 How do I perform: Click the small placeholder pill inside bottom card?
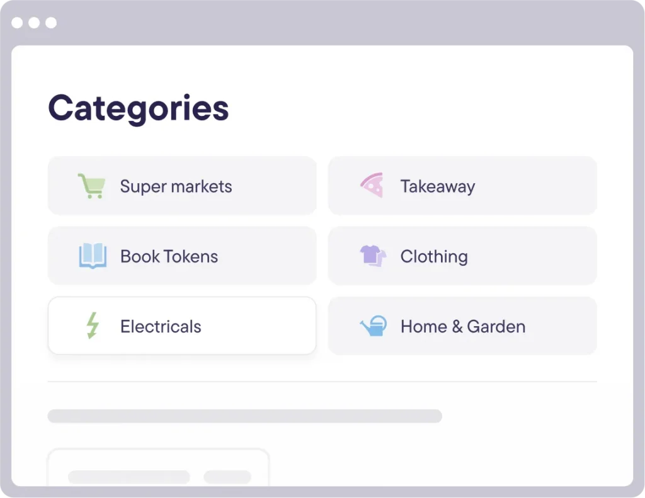pyautogui.click(x=227, y=477)
